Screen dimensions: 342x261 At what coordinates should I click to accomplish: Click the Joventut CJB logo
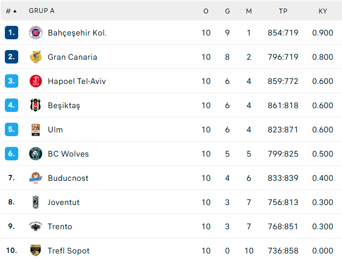[35, 202]
